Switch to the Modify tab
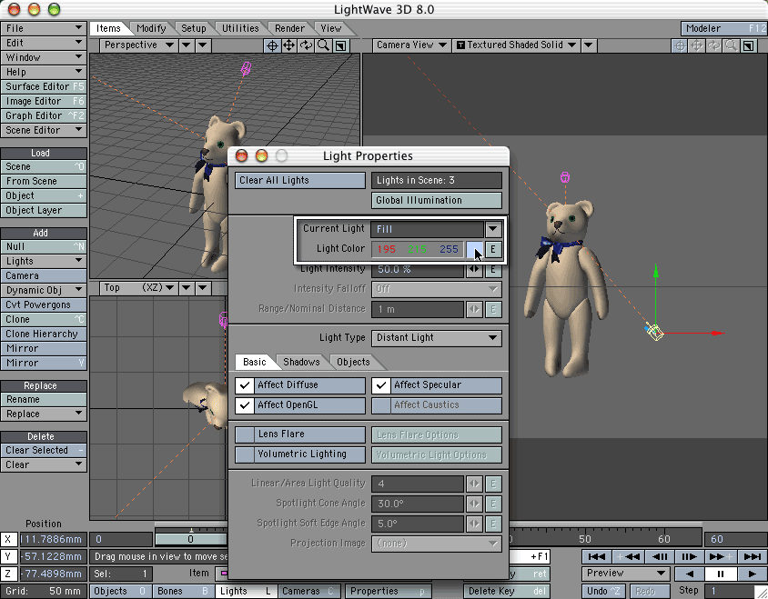Image resolution: width=768 pixels, height=599 pixels. pos(151,28)
